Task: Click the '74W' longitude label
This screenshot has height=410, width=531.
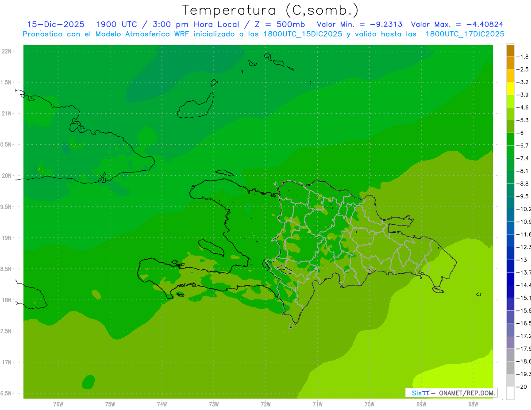Action: pos(162,404)
